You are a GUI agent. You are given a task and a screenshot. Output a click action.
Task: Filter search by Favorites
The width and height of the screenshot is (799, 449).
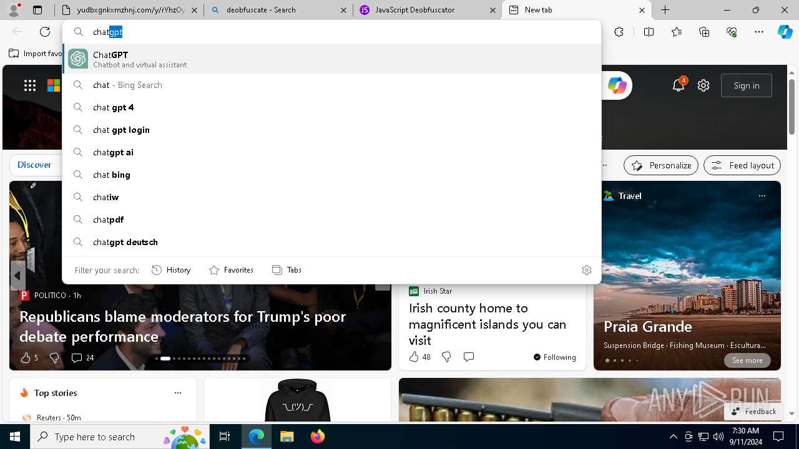(x=231, y=270)
